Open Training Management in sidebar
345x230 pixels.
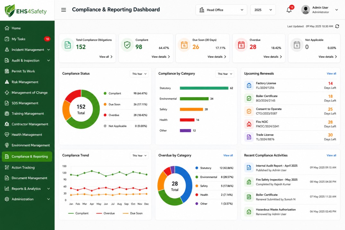coord(27,113)
